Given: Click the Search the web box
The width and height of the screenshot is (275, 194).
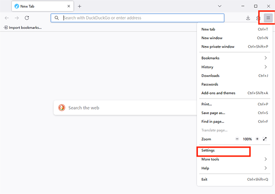Looking at the screenshot, I should tap(124, 108).
